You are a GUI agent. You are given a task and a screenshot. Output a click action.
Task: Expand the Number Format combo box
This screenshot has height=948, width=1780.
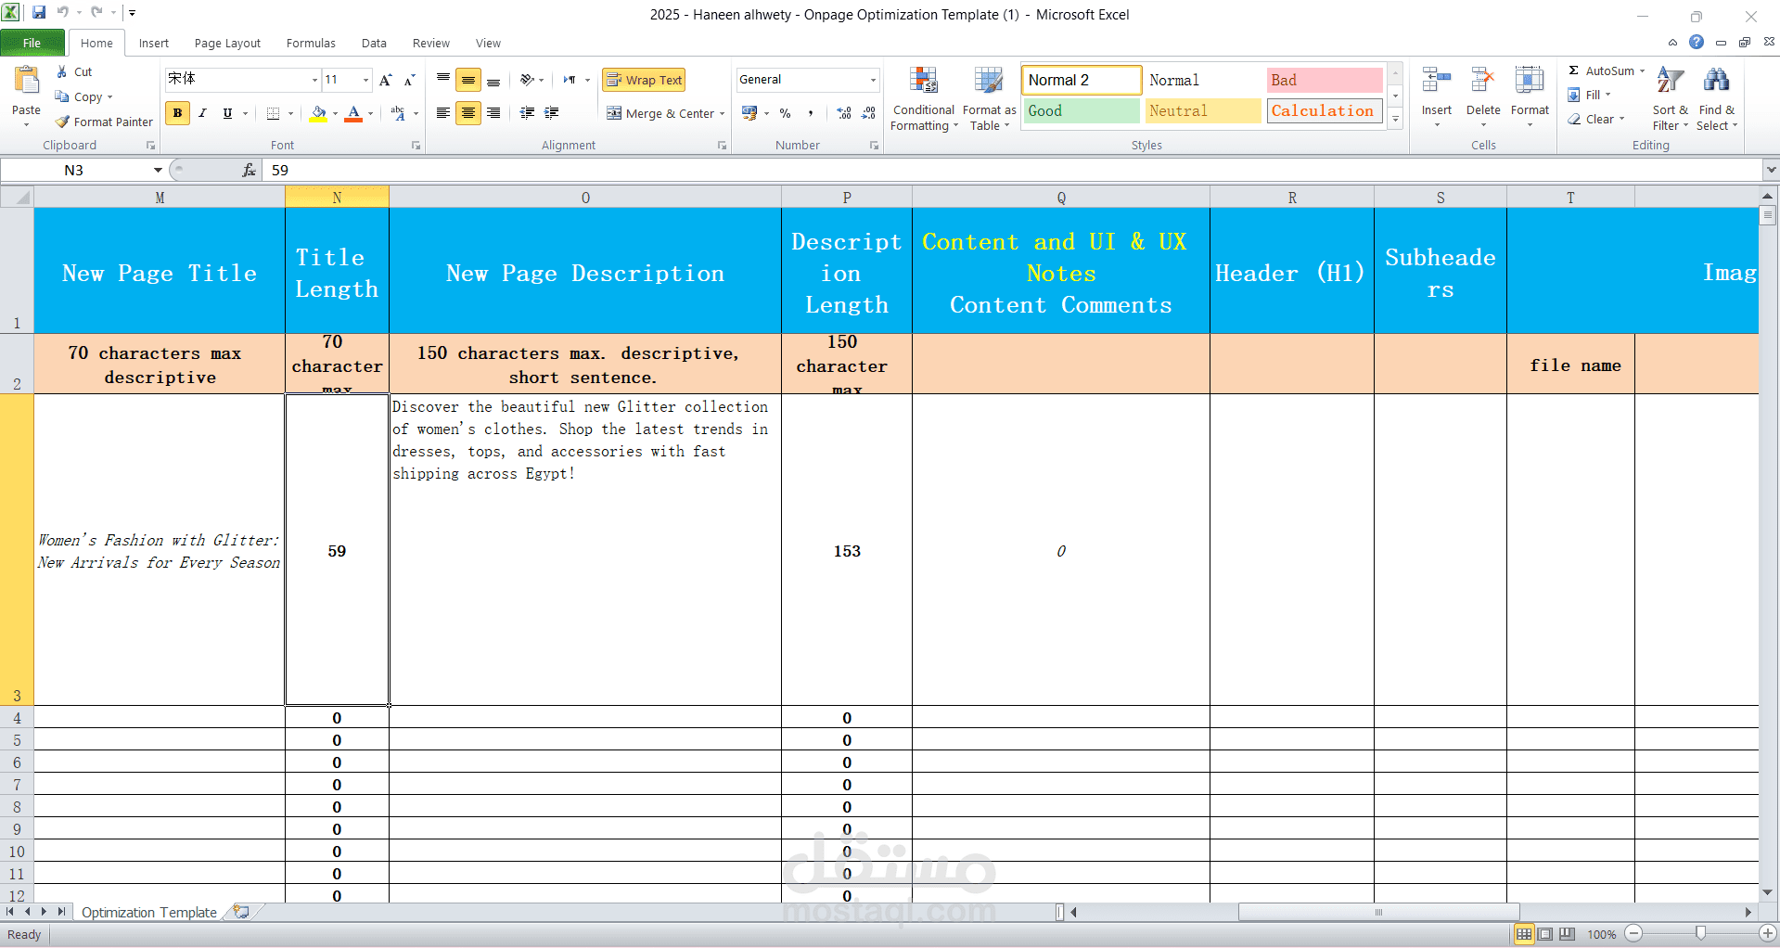click(873, 79)
